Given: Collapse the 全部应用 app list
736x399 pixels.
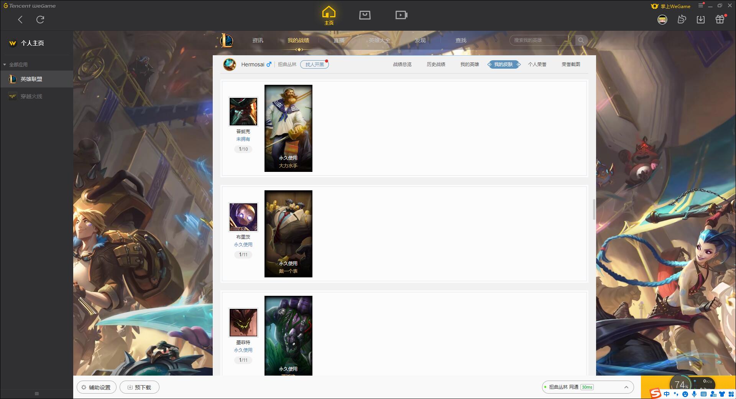Looking at the screenshot, I should (15, 64).
